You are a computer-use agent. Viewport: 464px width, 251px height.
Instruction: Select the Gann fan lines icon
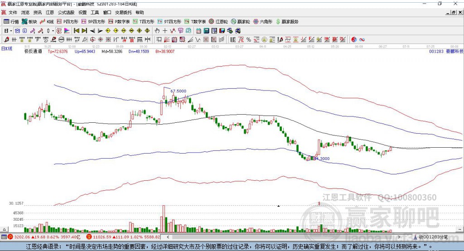pos(167,39)
